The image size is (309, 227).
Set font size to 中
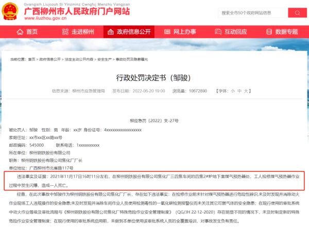coord(239,91)
